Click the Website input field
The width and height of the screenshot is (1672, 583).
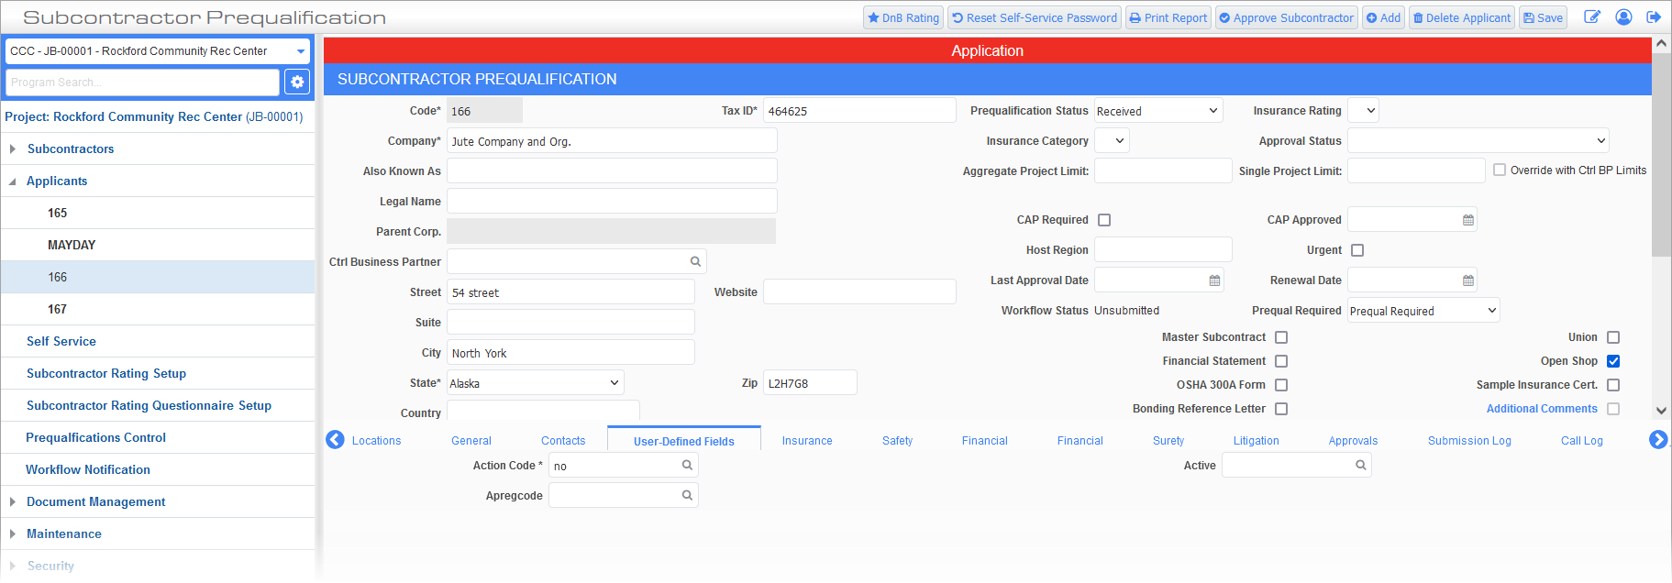[859, 292]
